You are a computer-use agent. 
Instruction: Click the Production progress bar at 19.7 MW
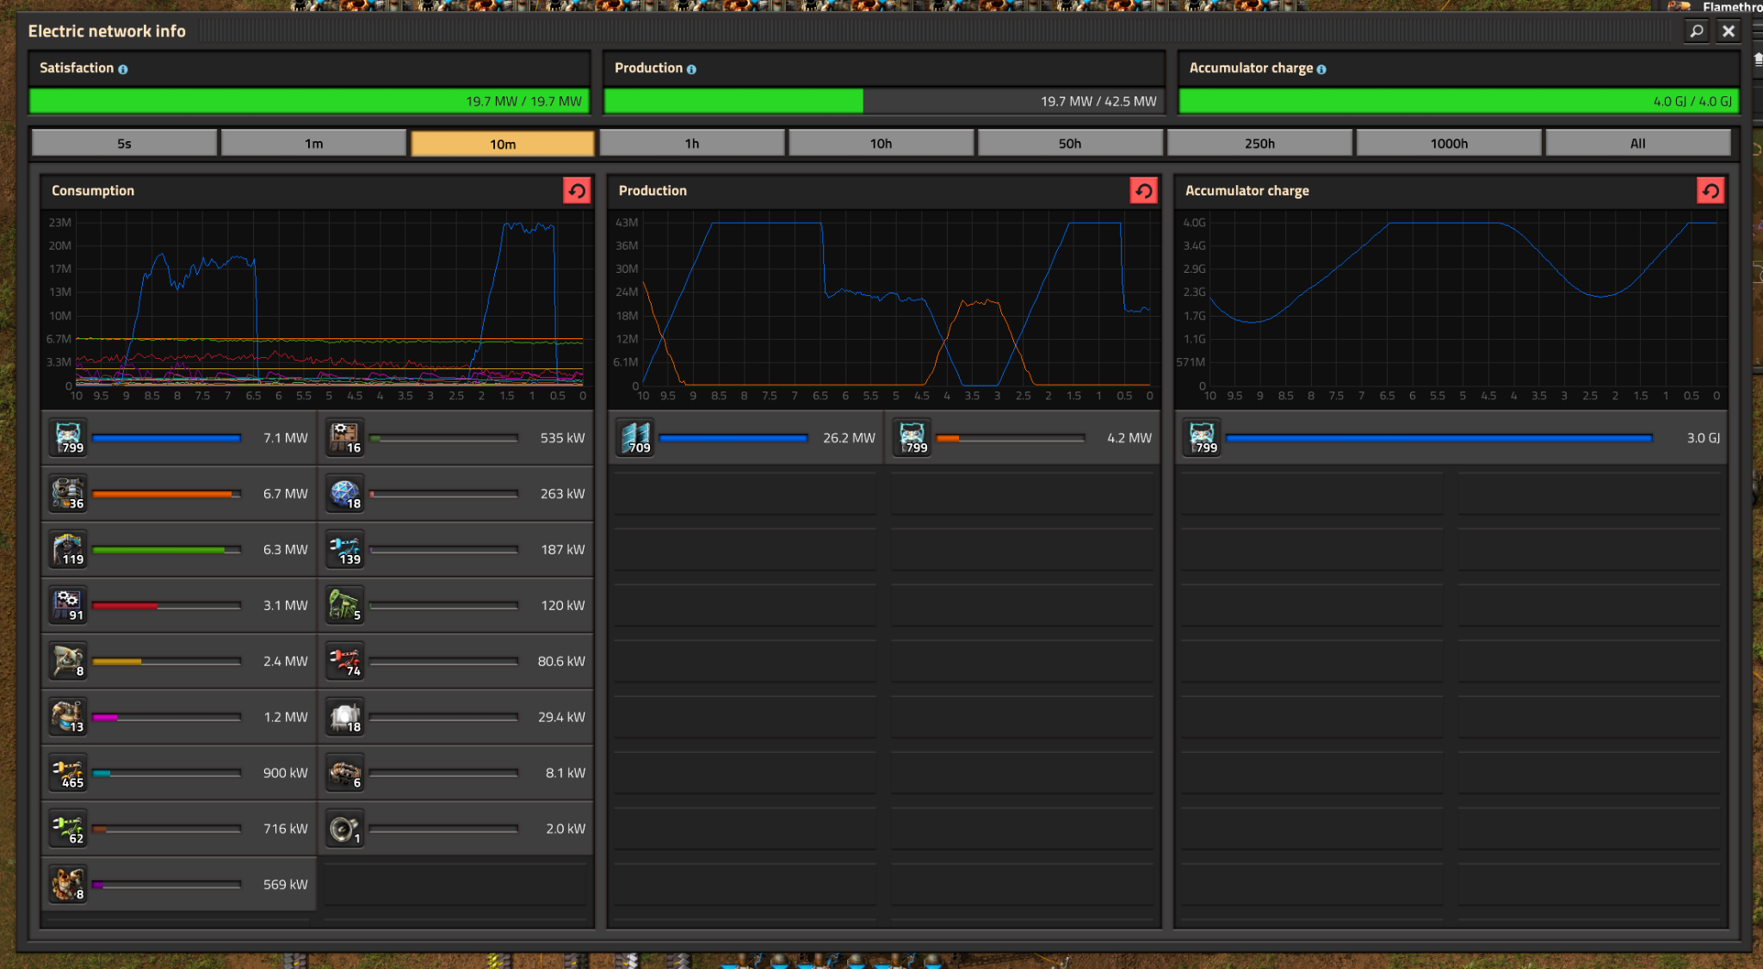click(883, 102)
